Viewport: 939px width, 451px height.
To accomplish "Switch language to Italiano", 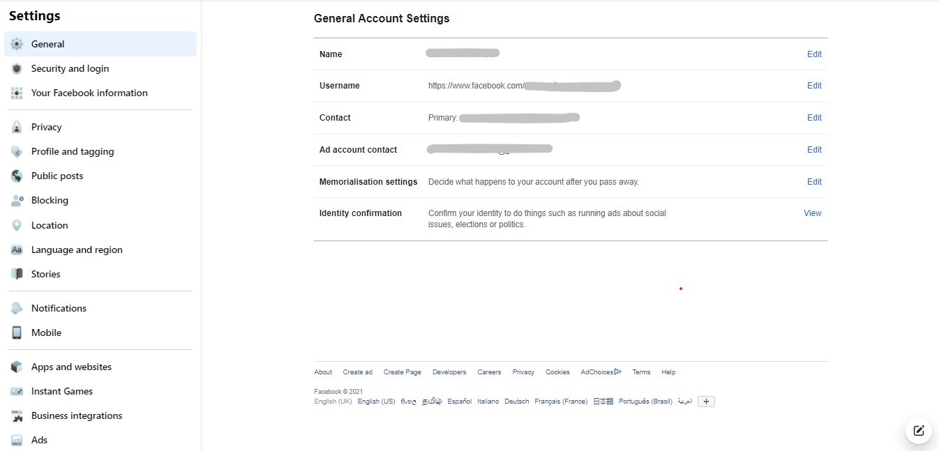I will 488,402.
